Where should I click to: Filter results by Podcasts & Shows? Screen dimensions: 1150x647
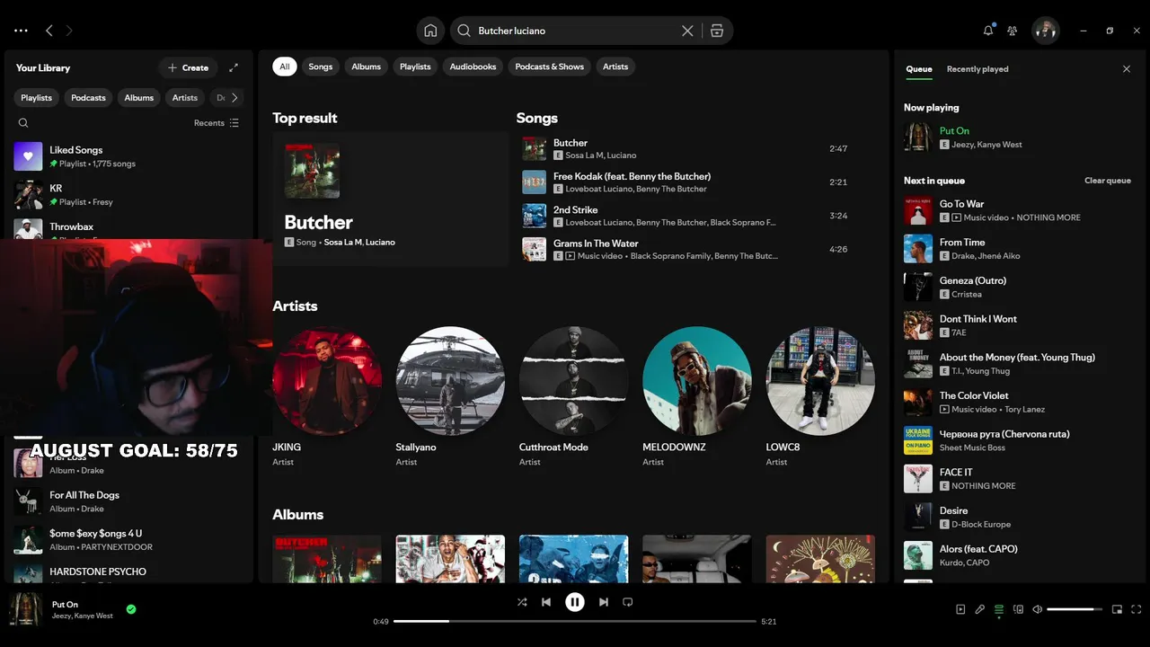[550, 66]
